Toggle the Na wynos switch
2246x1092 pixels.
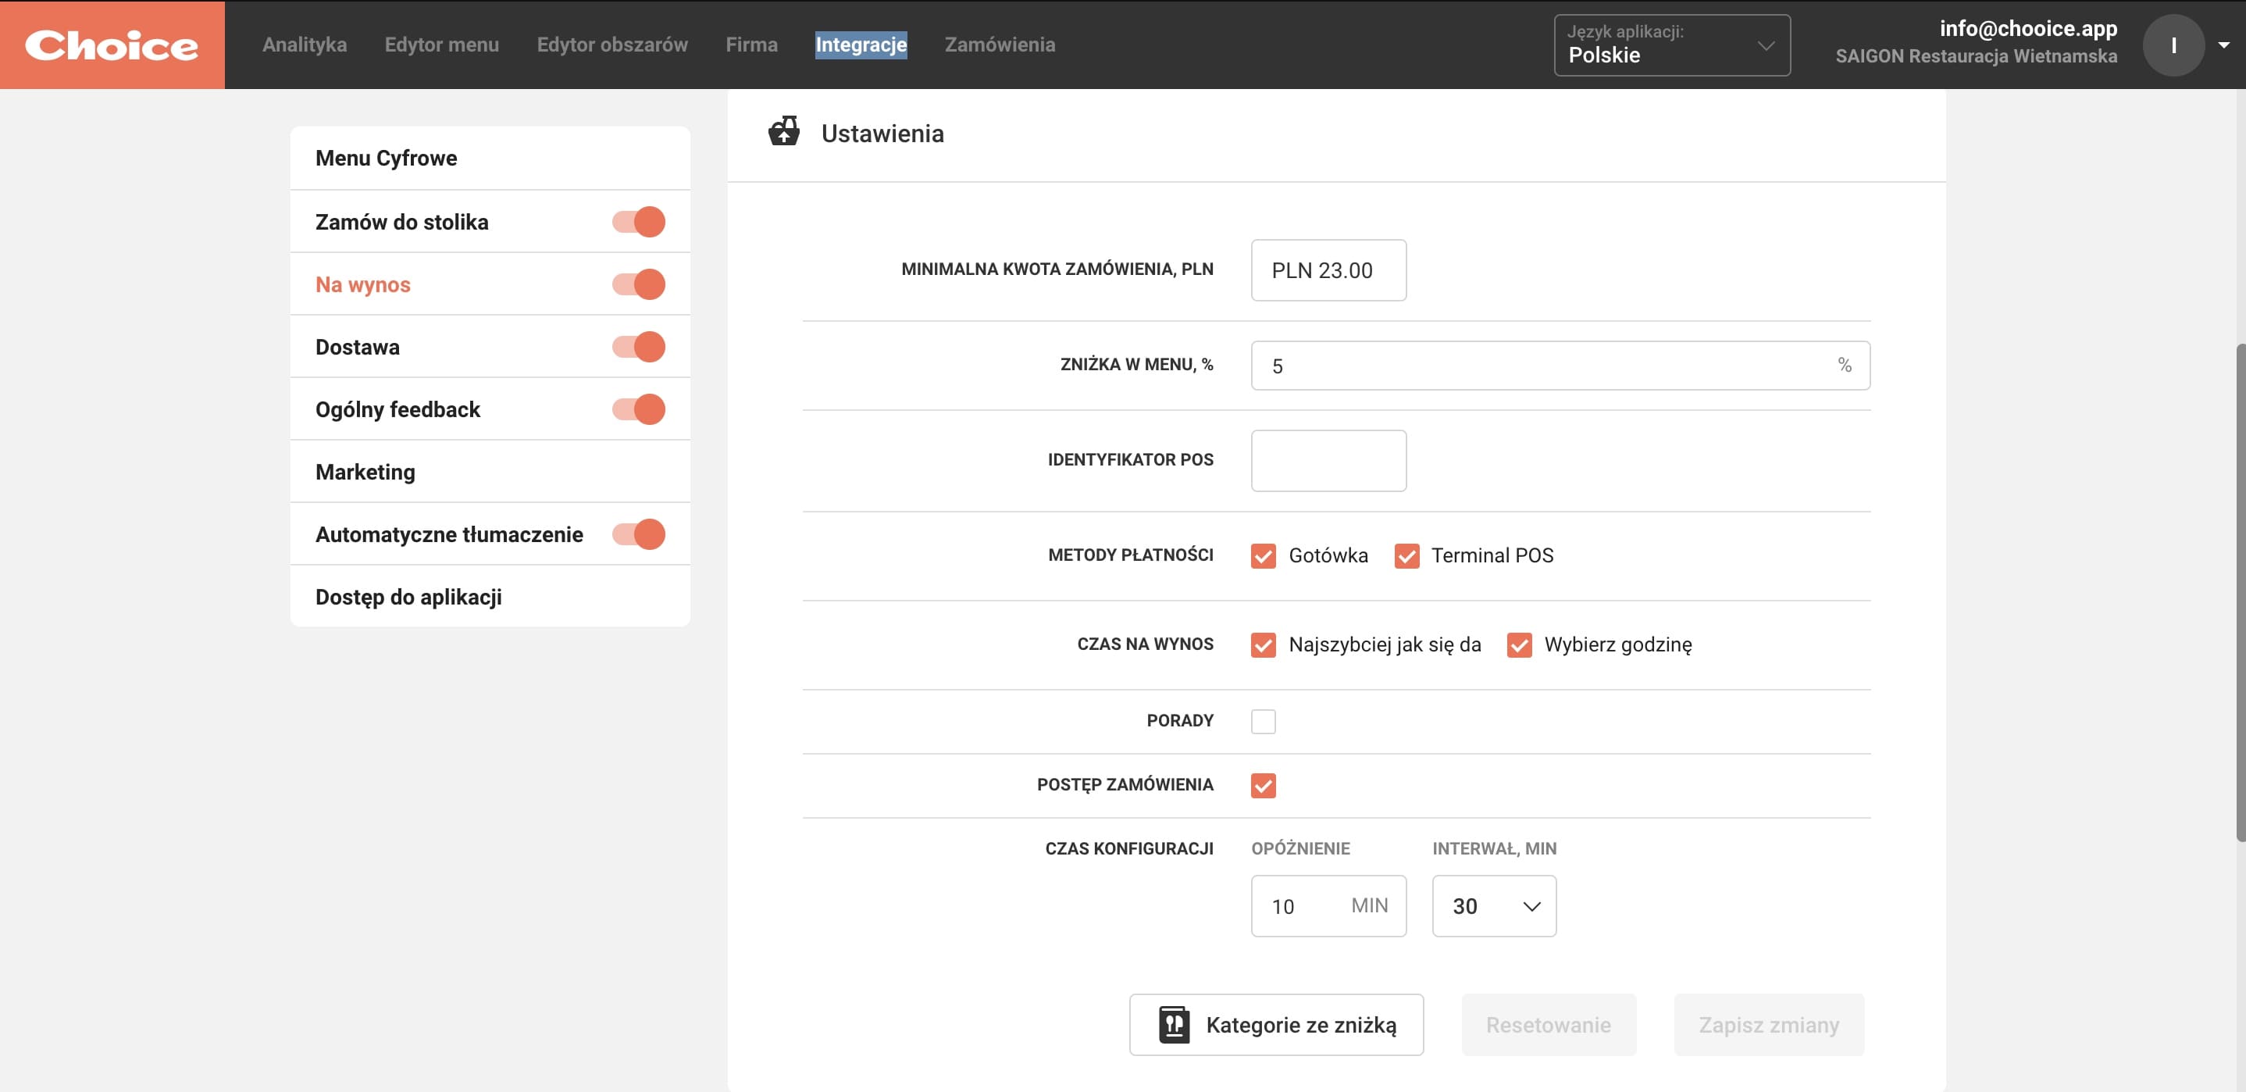click(x=638, y=284)
